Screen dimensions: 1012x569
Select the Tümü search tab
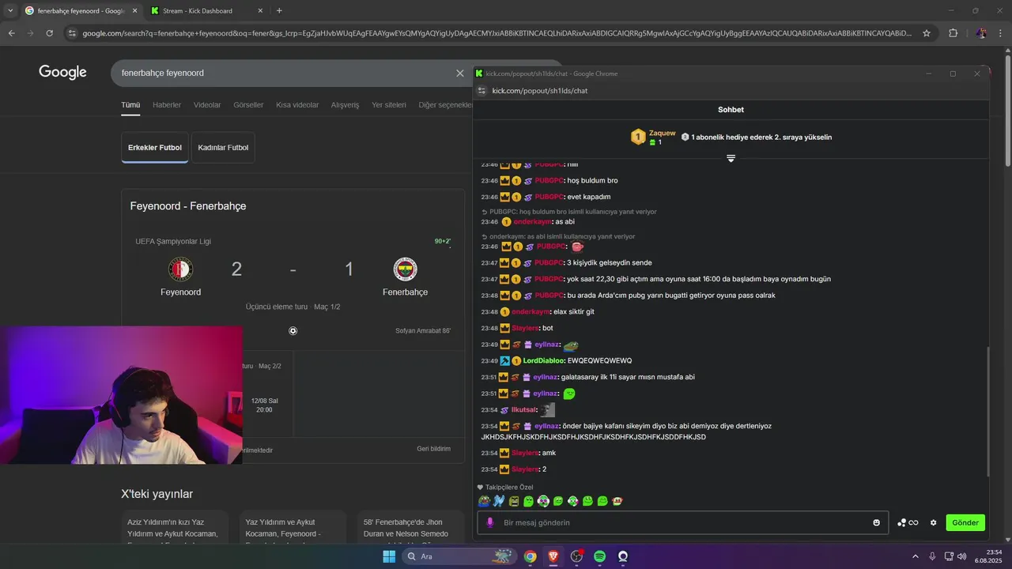pyautogui.click(x=130, y=105)
